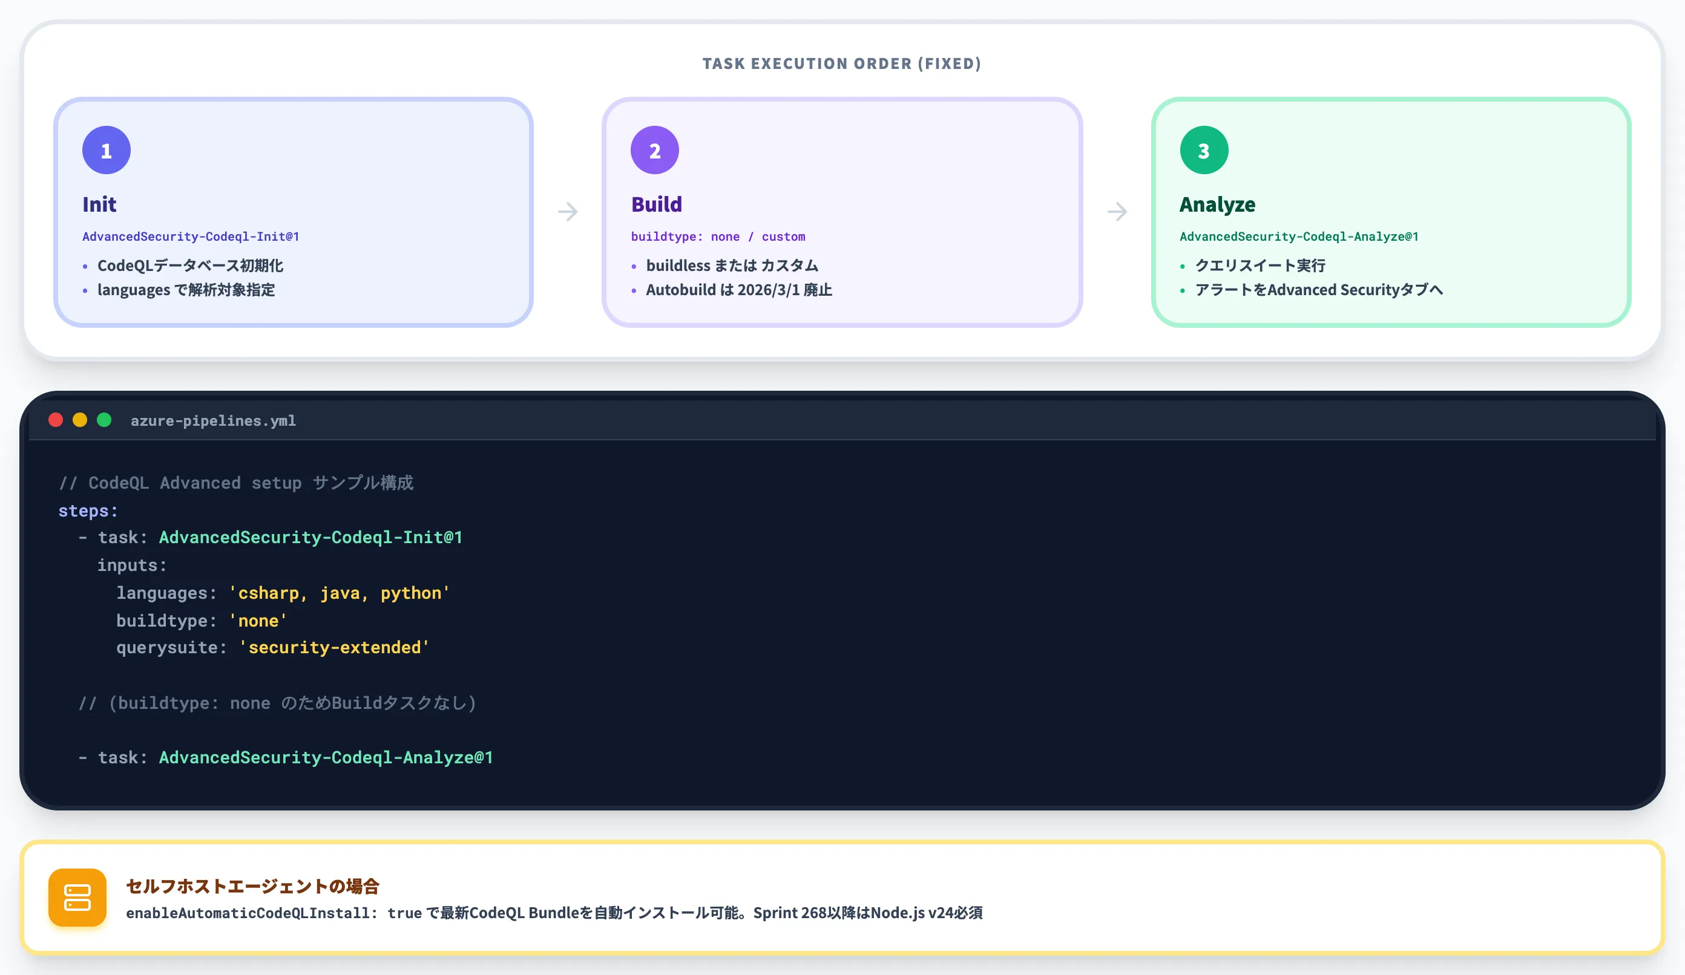The height and width of the screenshot is (975, 1685).
Task: Click the step 1 number badge
Action: pyautogui.click(x=107, y=151)
